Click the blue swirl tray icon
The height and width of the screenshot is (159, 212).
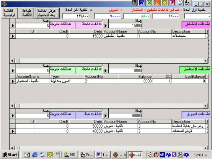click(x=168, y=155)
